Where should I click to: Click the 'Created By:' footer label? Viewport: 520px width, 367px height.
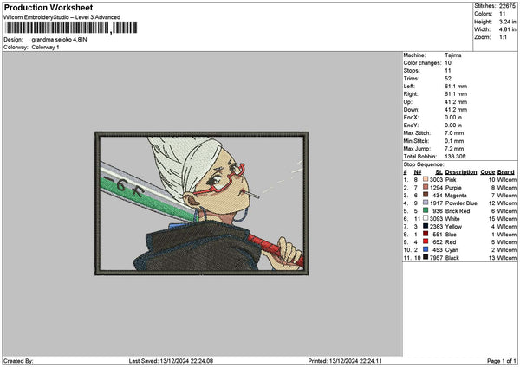click(18, 361)
